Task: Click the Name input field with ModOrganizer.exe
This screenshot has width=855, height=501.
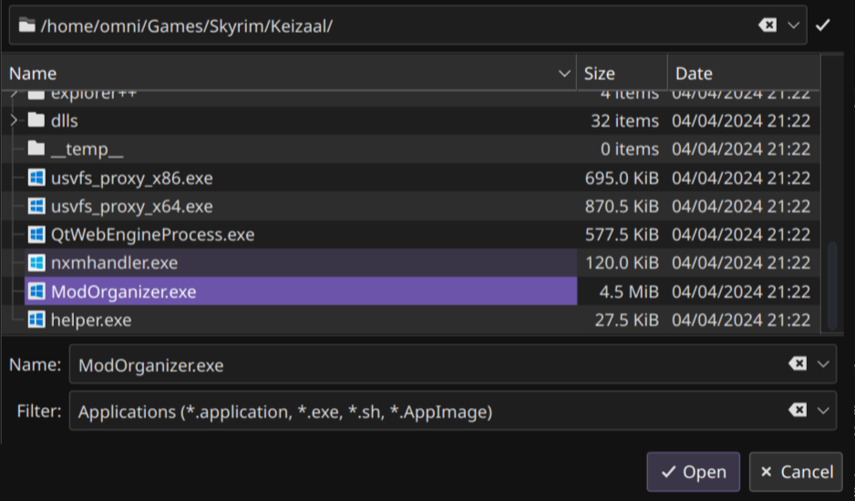Action: pos(453,364)
